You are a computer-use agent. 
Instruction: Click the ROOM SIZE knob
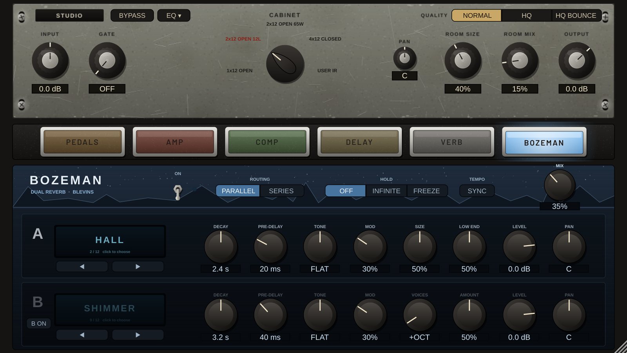[463, 61]
